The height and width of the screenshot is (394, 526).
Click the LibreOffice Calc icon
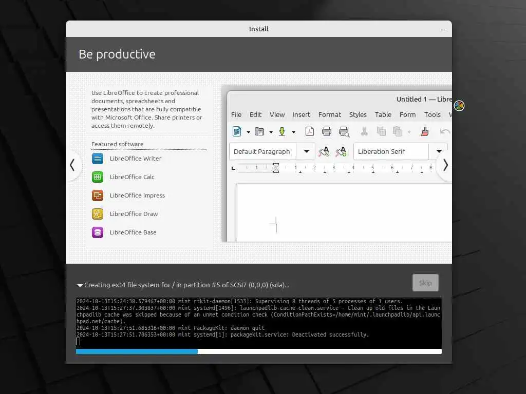(x=98, y=177)
